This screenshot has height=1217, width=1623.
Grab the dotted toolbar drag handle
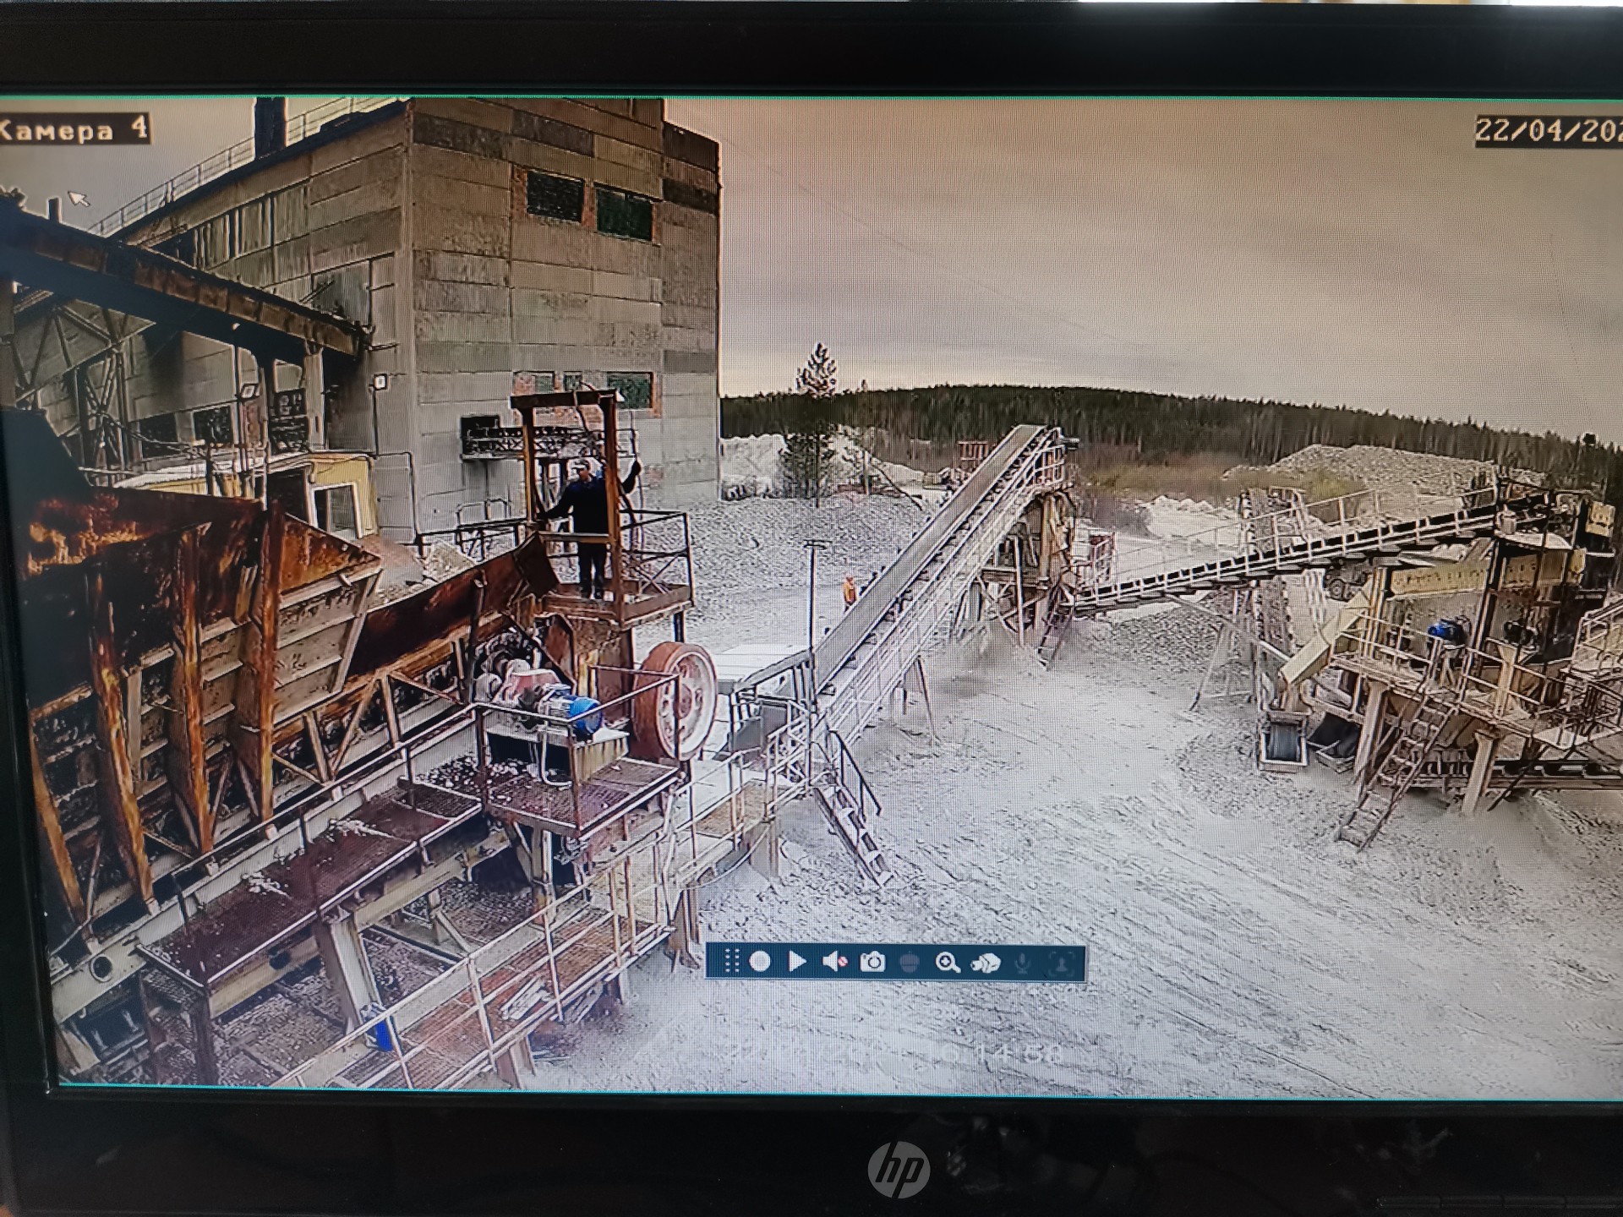(732, 962)
